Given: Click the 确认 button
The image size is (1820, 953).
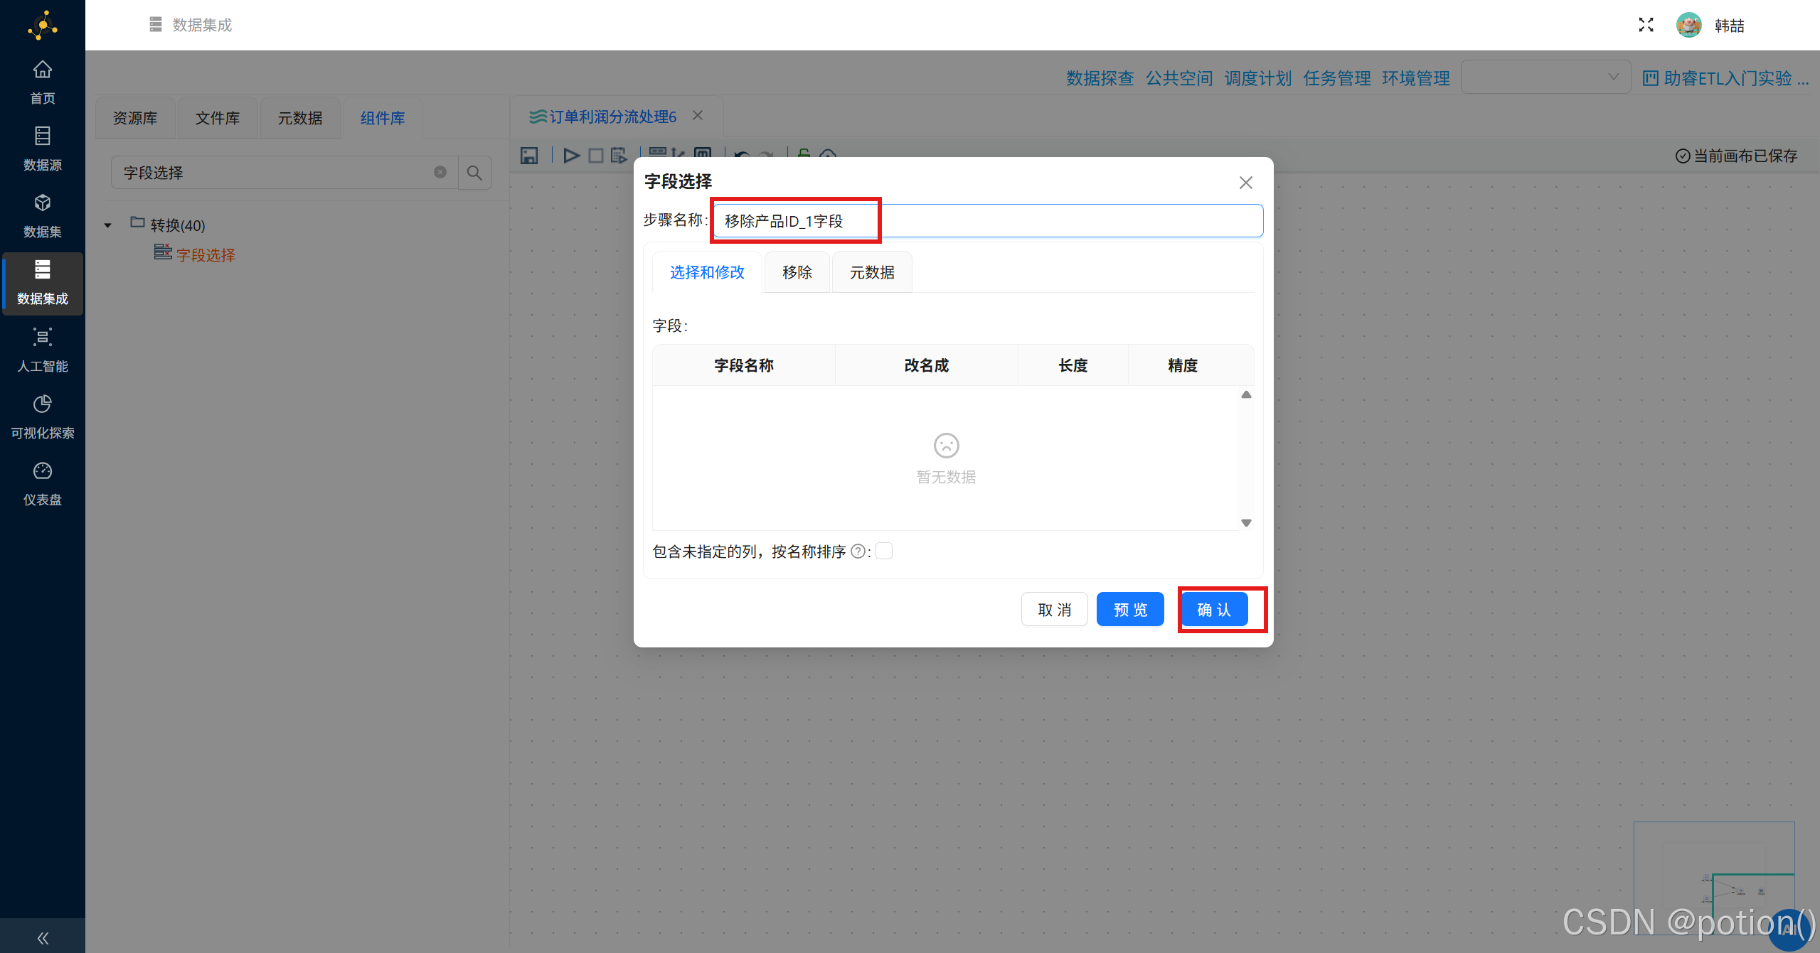Looking at the screenshot, I should 1214,609.
